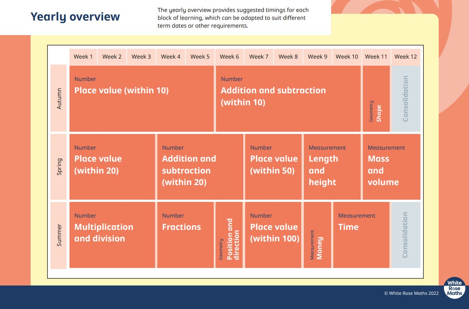This screenshot has width=469, height=309.
Task: Select the Week 6 column header
Action: (229, 57)
